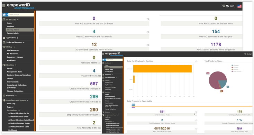Refresh the Total Completed Tasks in Active Audits tile
The image size is (254, 135).
[x=196, y=120]
